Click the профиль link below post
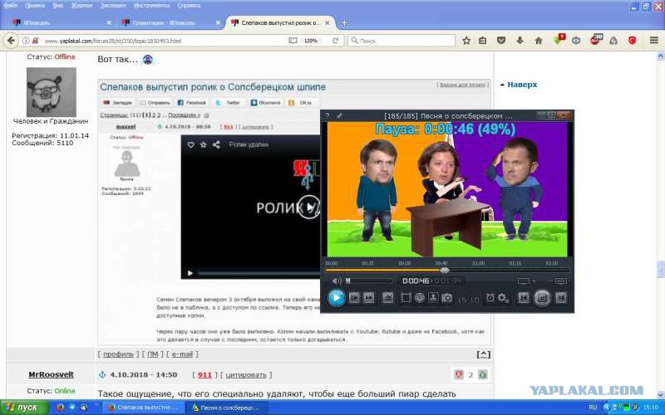The image size is (665, 415). (118, 354)
